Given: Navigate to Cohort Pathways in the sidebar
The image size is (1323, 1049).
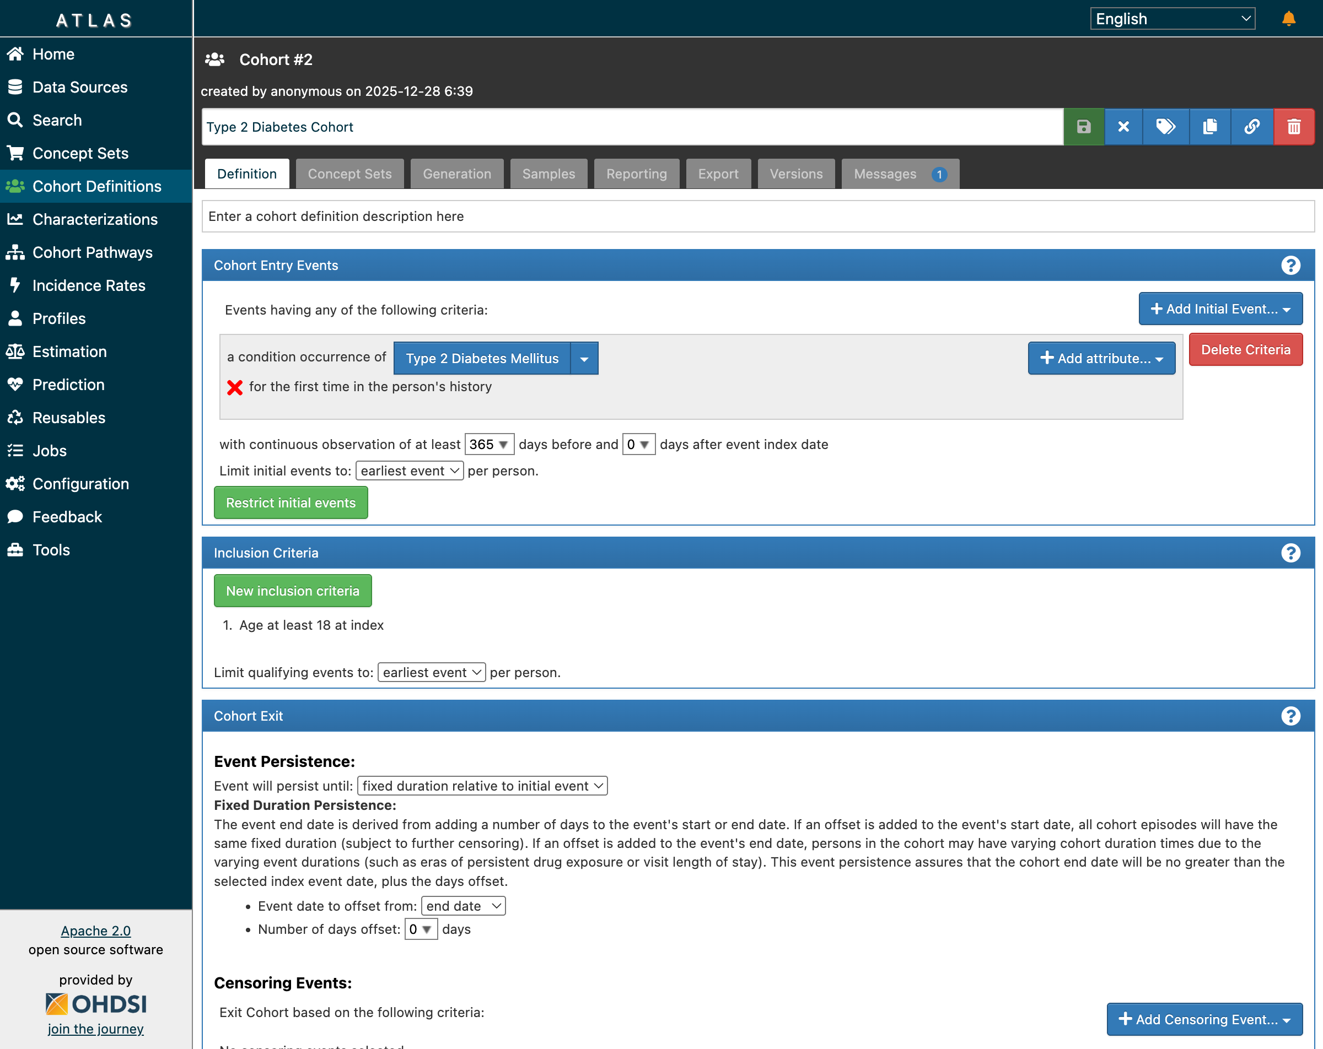Looking at the screenshot, I should point(92,252).
